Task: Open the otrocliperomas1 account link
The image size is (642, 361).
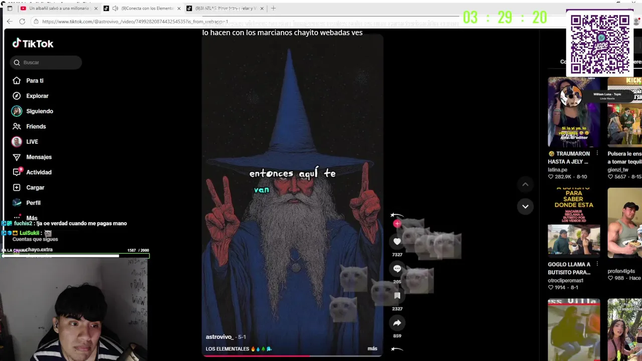Action: coord(566,280)
